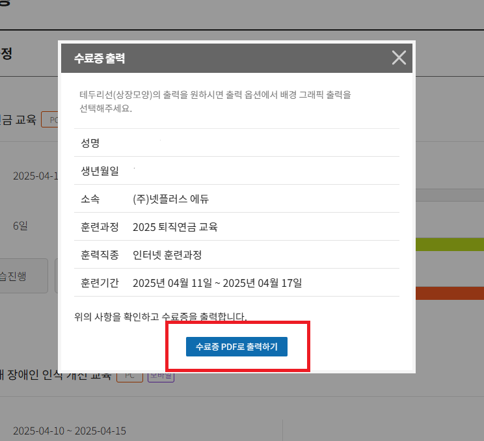Click the 수료증 출력 dialog title

coord(100,59)
